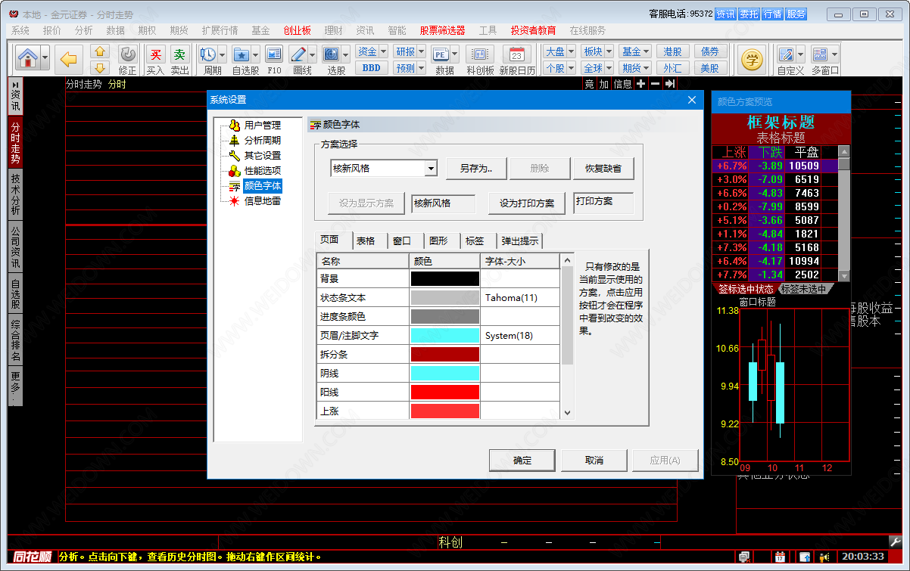This screenshot has width=910, height=571.
Task: Click the red 阳线 color swatch
Action: click(x=445, y=393)
